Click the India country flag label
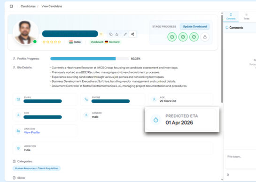 [x=75, y=42]
